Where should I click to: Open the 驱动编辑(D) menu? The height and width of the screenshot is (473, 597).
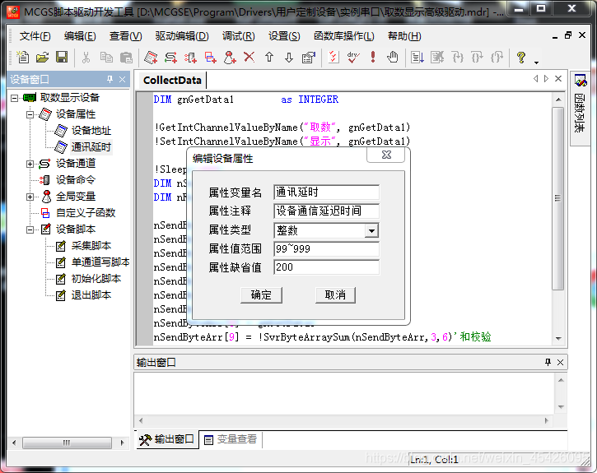coord(181,36)
